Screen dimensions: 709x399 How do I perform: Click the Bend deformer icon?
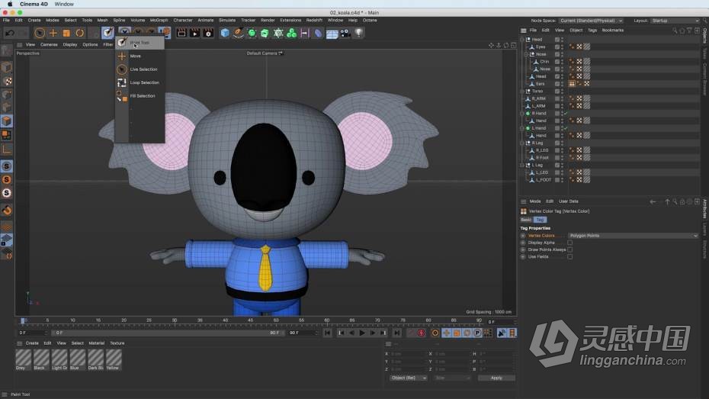click(319, 33)
